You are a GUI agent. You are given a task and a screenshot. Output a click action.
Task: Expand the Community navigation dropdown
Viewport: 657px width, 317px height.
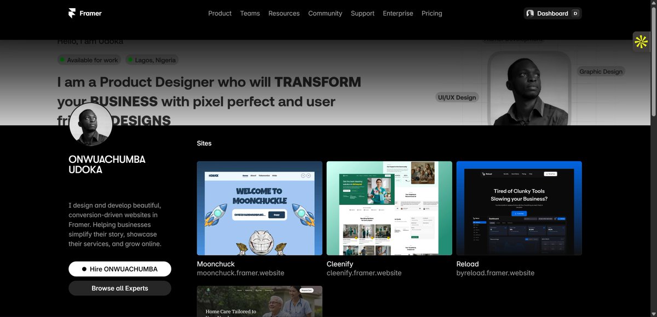(x=325, y=13)
